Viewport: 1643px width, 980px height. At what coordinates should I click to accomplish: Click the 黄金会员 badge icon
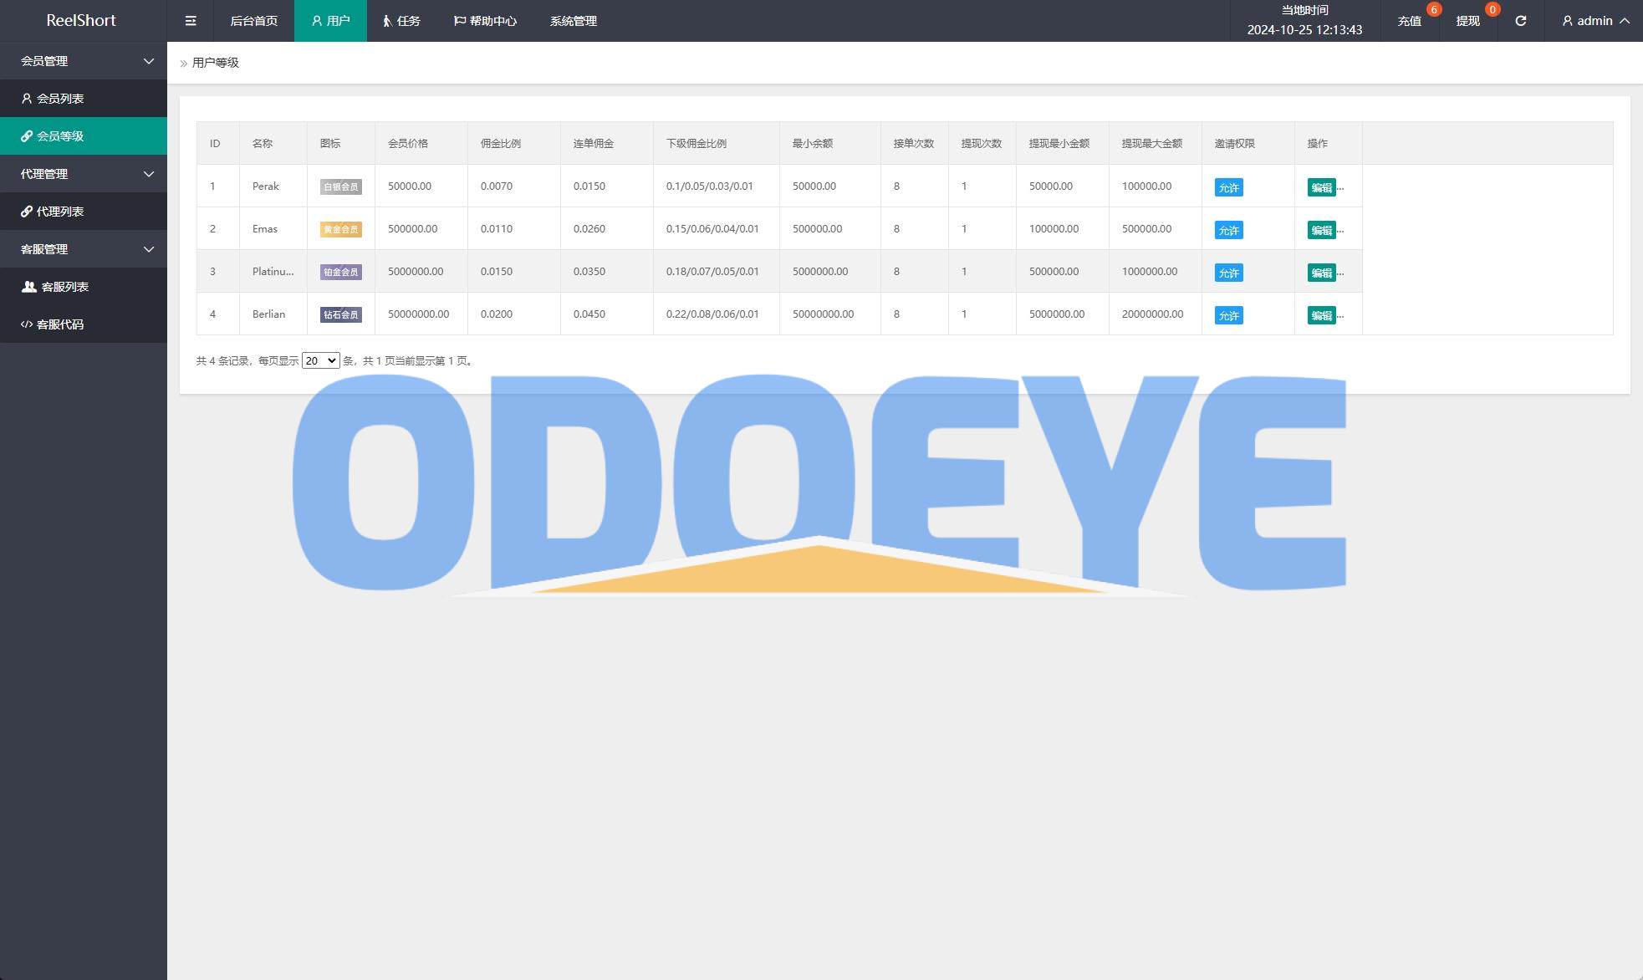[x=340, y=229]
